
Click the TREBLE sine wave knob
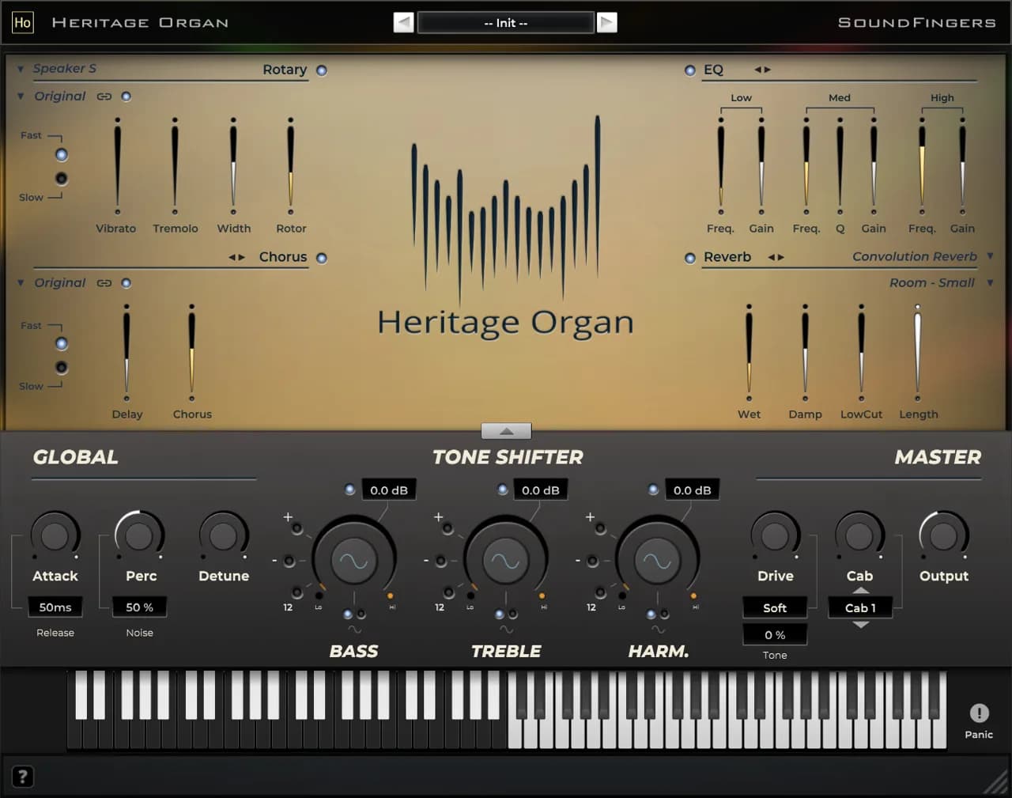pyautogui.click(x=505, y=561)
